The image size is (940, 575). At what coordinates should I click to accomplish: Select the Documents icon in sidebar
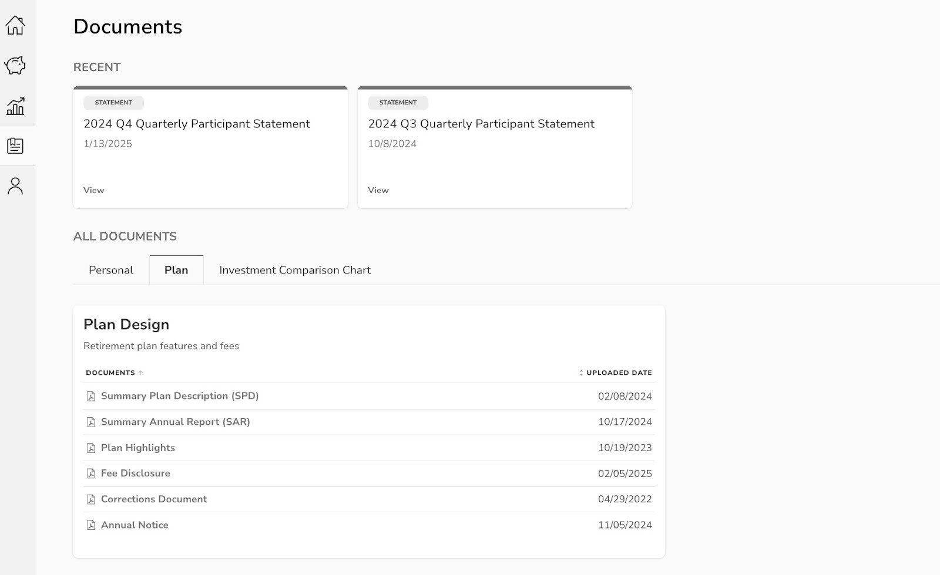tap(15, 146)
